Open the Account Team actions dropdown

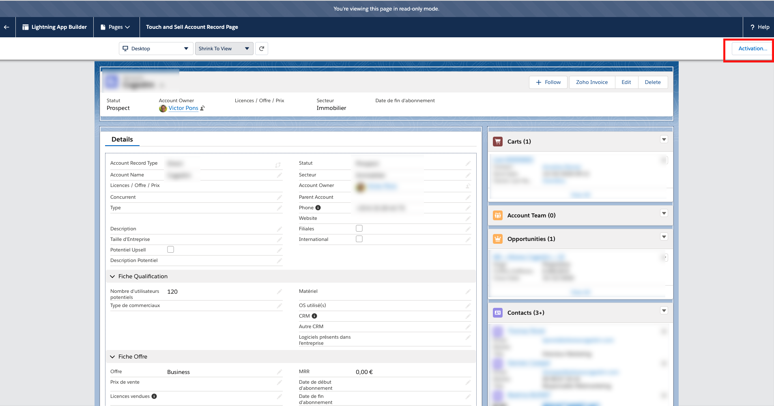tap(664, 213)
